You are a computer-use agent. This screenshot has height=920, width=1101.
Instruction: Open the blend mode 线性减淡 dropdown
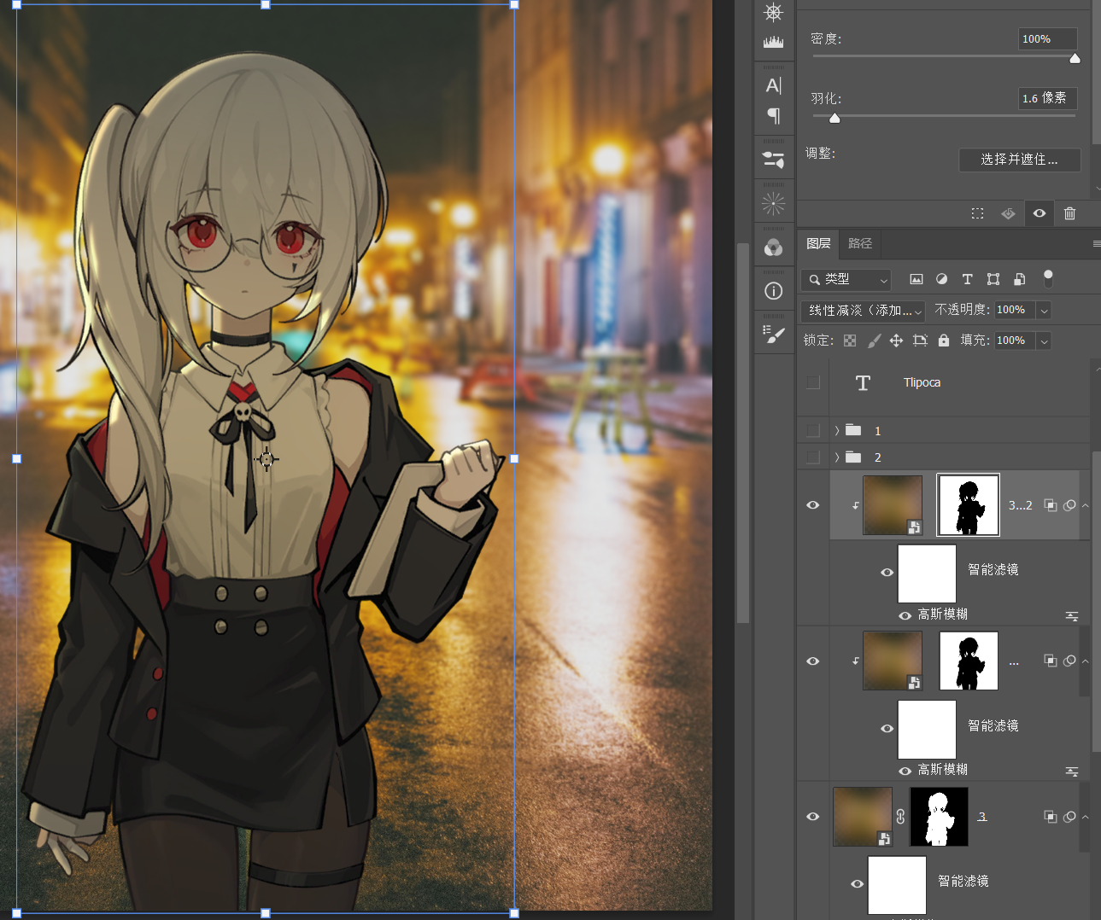click(x=864, y=310)
